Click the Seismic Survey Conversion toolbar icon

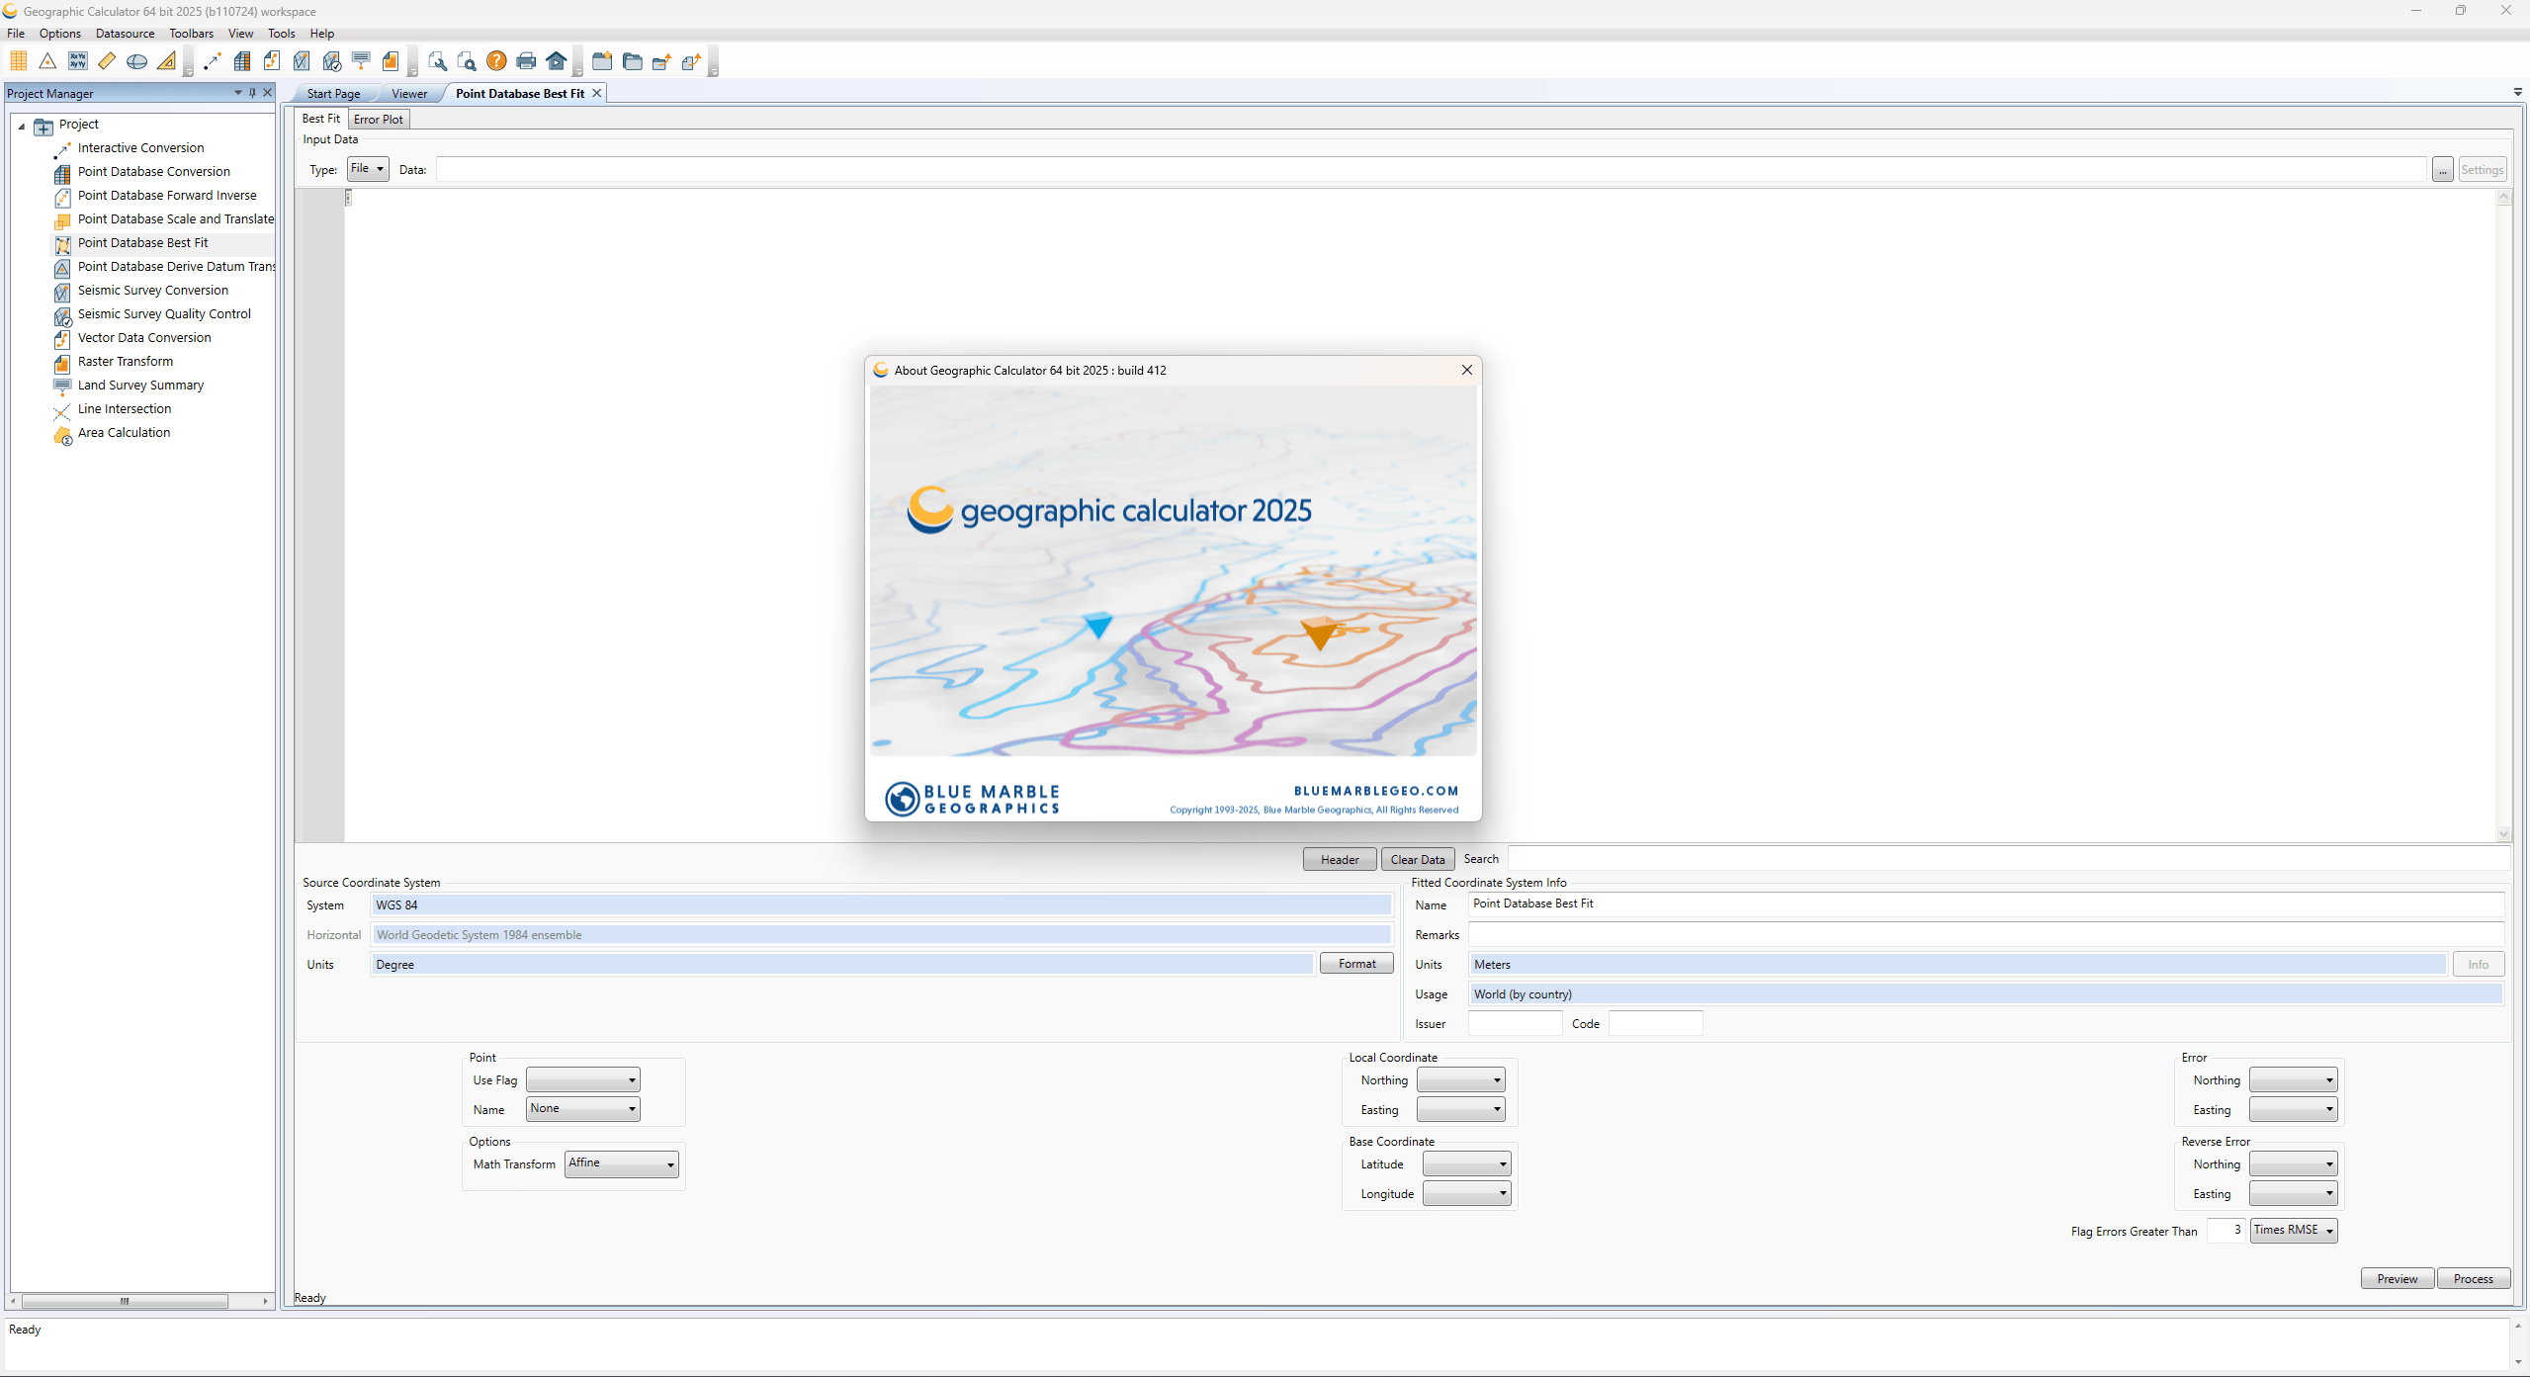pos(302,61)
